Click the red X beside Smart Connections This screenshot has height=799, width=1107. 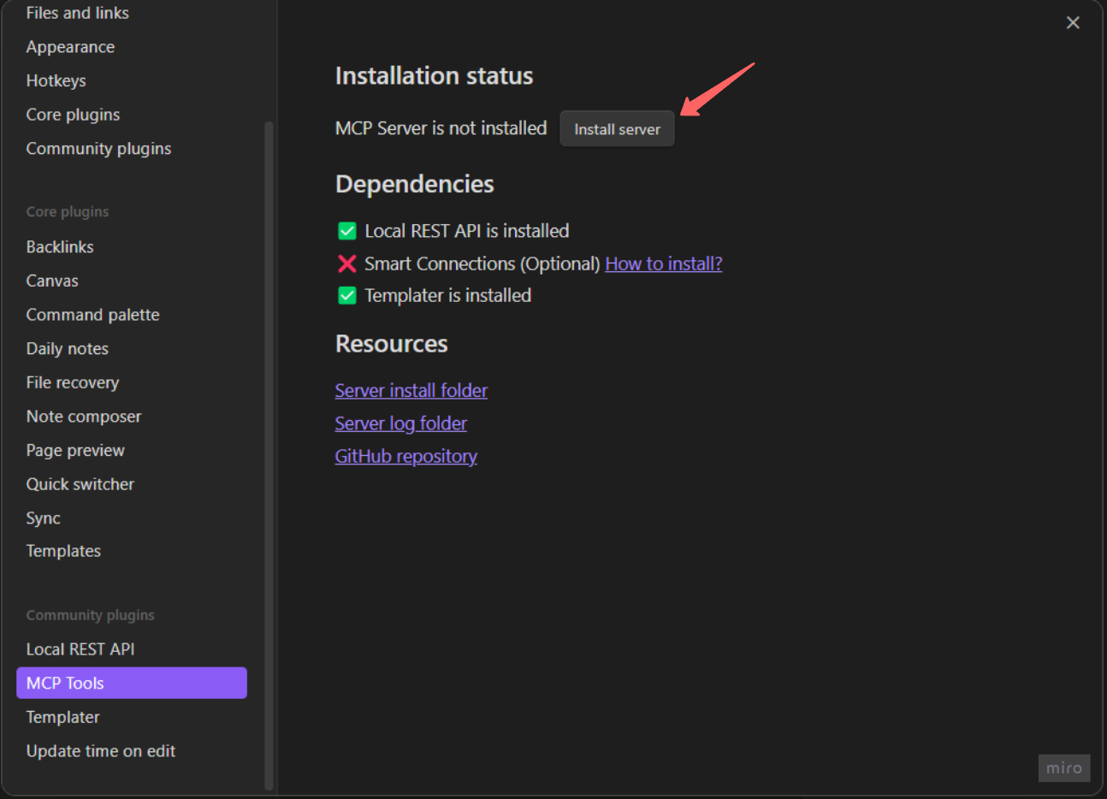[346, 263]
